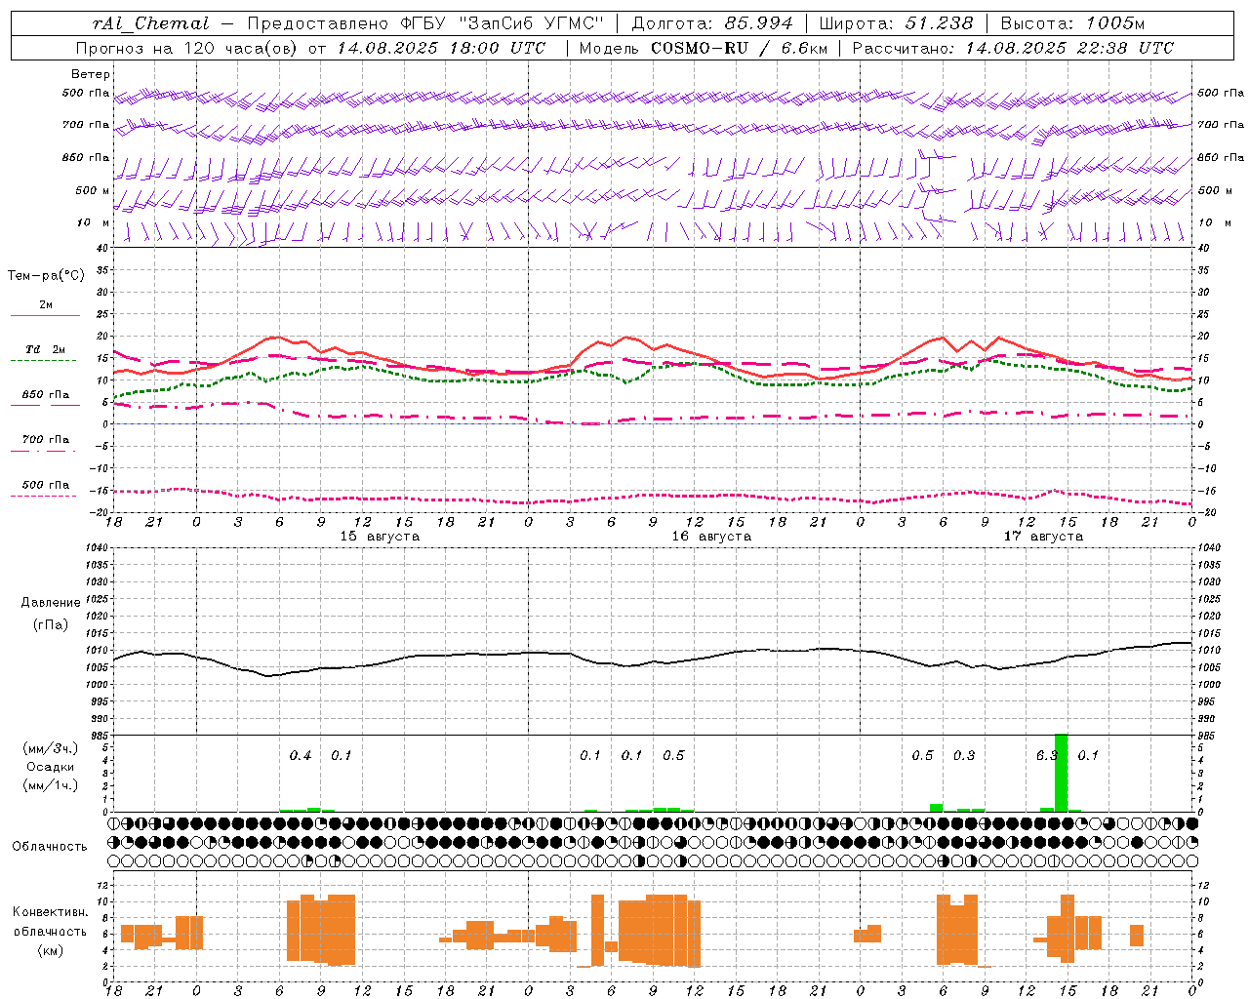Click the 700 гПа temperature legend line sample
1249x999 pixels.
pyautogui.click(x=45, y=451)
